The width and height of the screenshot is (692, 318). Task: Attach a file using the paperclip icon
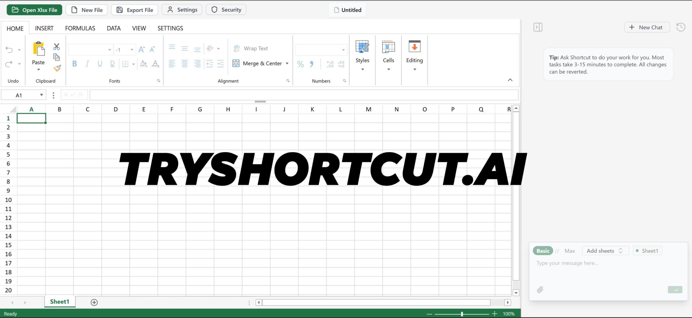tap(540, 289)
